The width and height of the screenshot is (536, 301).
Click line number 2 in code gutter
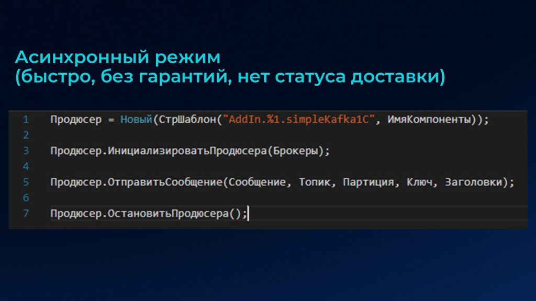26,135
